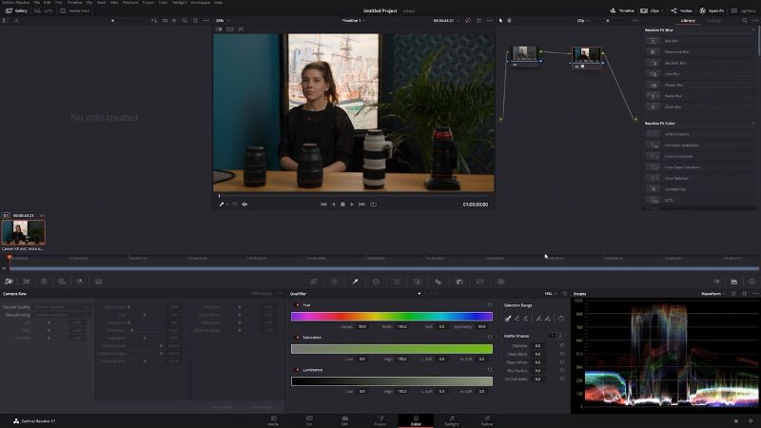The image size is (761, 428).
Task: Click the Saturation range bar
Action: pyautogui.click(x=392, y=348)
